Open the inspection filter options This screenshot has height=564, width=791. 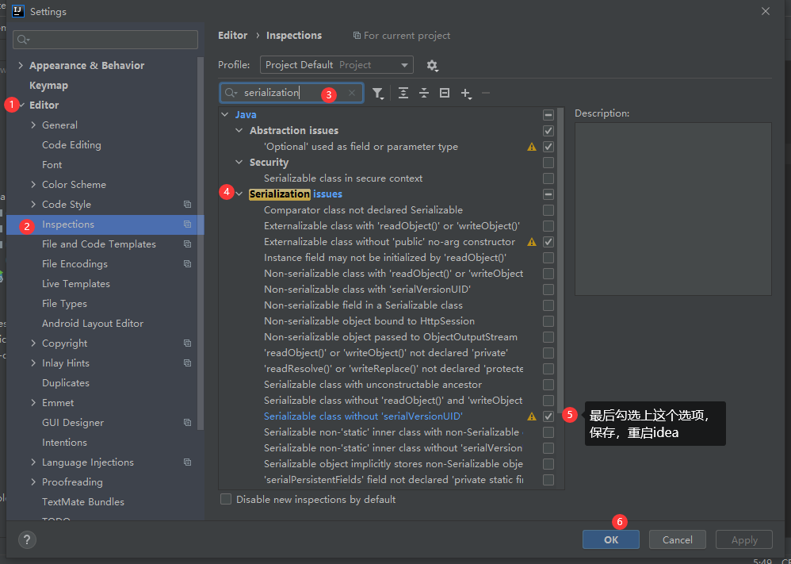click(378, 93)
